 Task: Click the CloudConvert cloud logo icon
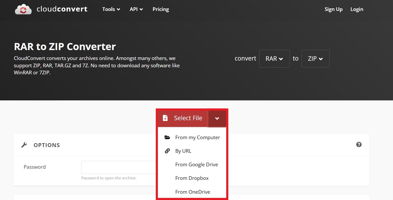23,9
